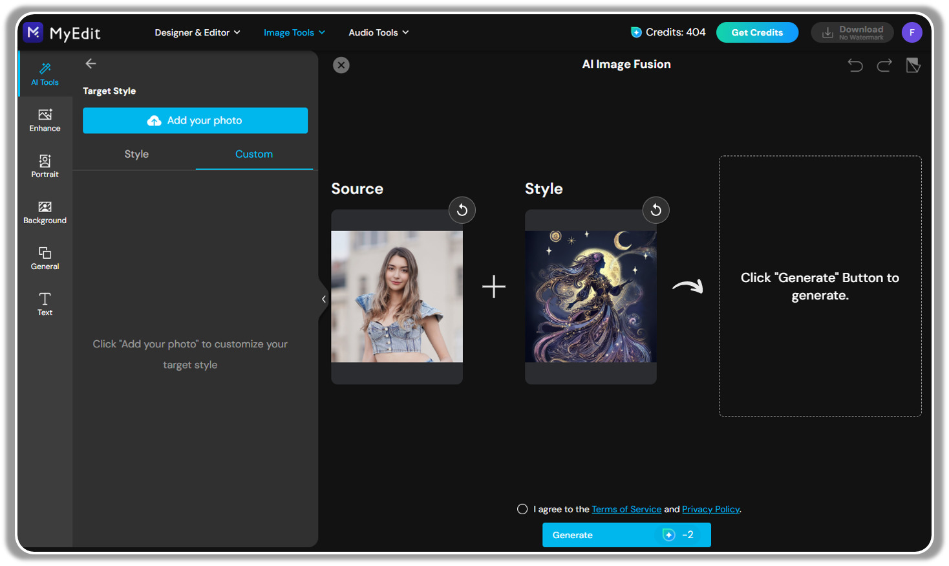Image resolution: width=949 pixels, height=566 pixels.
Task: Check the Terms of Service agreement circle
Action: (522, 509)
